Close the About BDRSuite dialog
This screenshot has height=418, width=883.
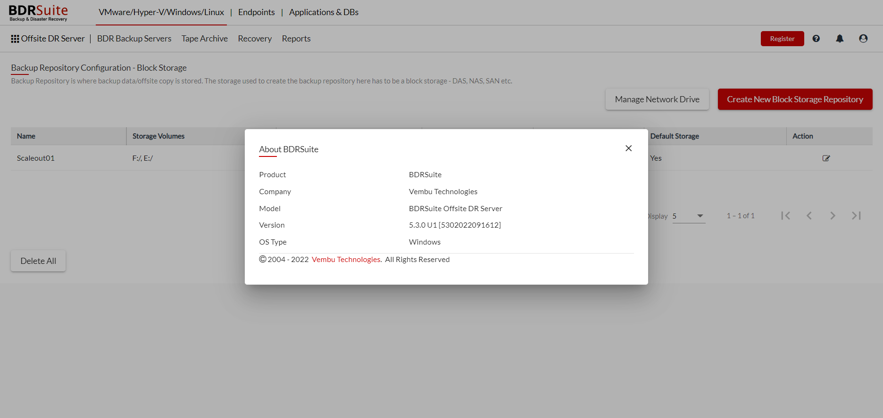pyautogui.click(x=628, y=148)
